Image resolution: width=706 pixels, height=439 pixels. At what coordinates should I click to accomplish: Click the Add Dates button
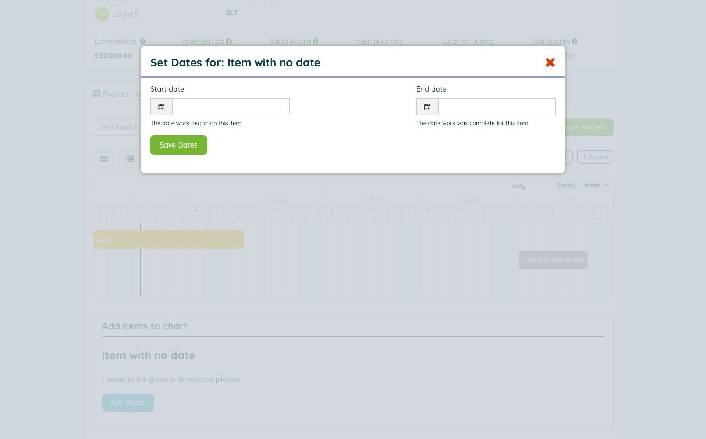click(128, 403)
